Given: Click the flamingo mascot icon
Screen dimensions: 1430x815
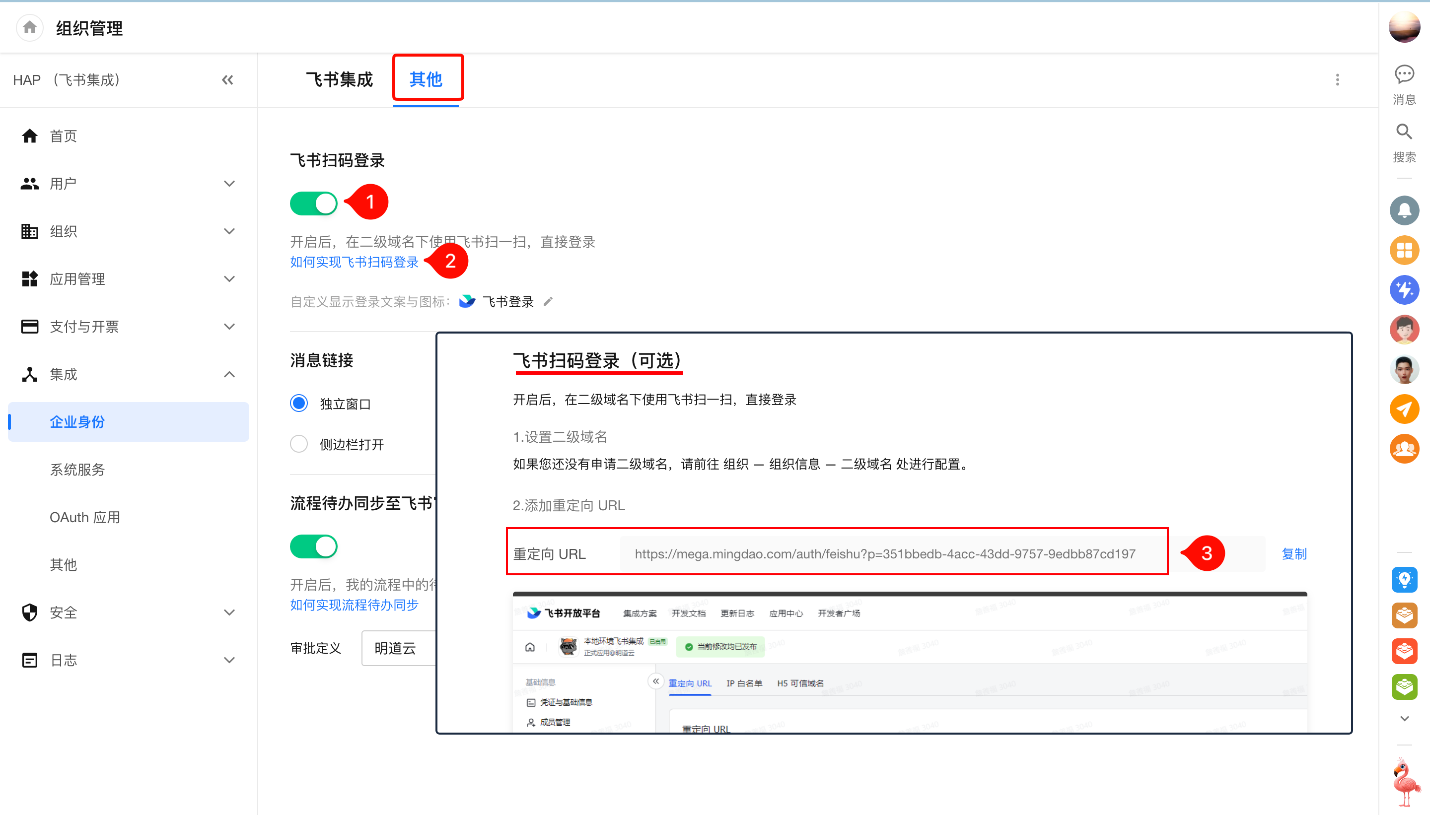Looking at the screenshot, I should tap(1405, 782).
